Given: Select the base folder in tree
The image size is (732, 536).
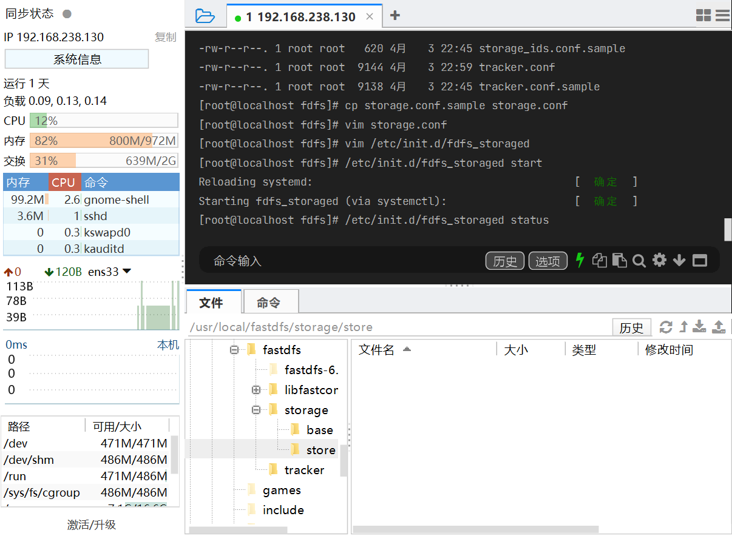Looking at the screenshot, I should coord(313,430).
